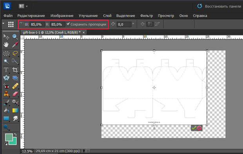Viewport: 243px width, 154px height.
Task: Click the foreground color swatch
Action: pos(9,137)
